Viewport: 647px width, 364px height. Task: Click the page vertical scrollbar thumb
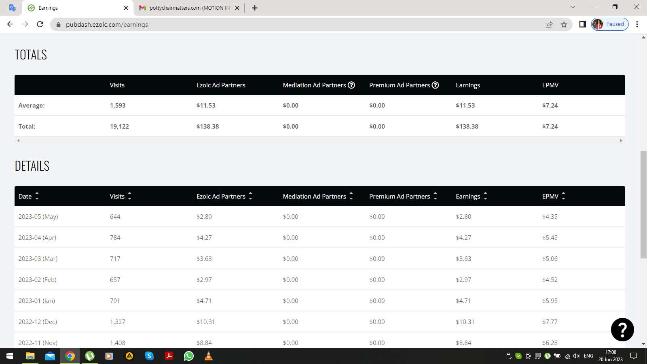pyautogui.click(x=643, y=205)
